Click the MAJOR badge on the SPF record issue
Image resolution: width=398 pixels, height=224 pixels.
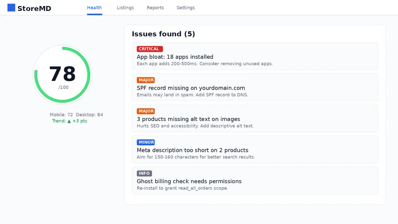pos(146,80)
